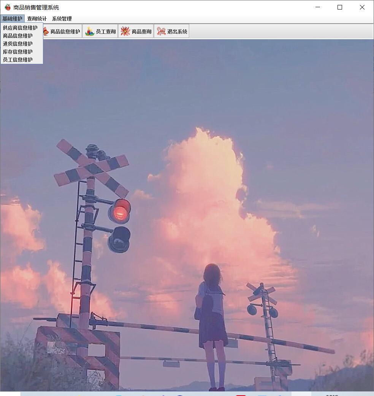The height and width of the screenshot is (396, 374).
Task: Maximize the 商品销售管理系统 window
Action: (x=340, y=7)
